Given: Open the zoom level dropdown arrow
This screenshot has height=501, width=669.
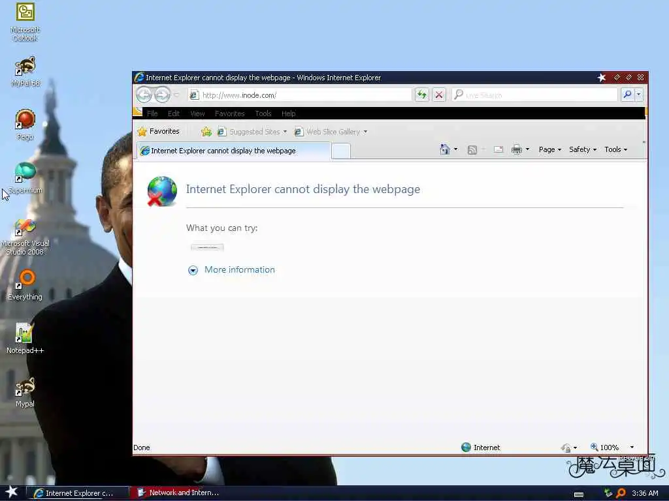Looking at the screenshot, I should 632,448.
